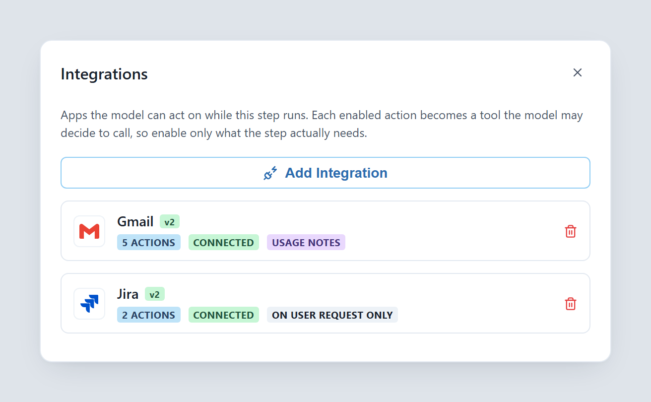Image resolution: width=651 pixels, height=402 pixels.
Task: Click the ON USER REQUEST ONLY badge
Action: (332, 315)
